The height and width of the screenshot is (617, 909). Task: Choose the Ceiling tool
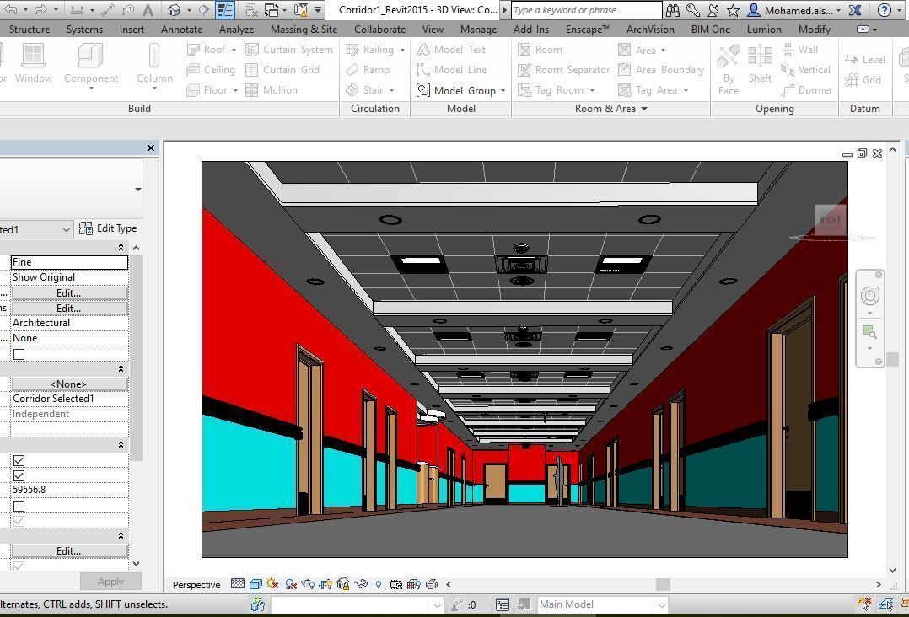[x=211, y=69]
